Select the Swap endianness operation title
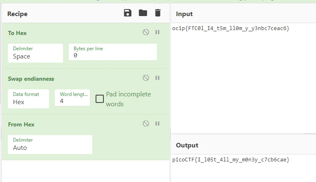Screen dimensions: 316x182 (31, 79)
